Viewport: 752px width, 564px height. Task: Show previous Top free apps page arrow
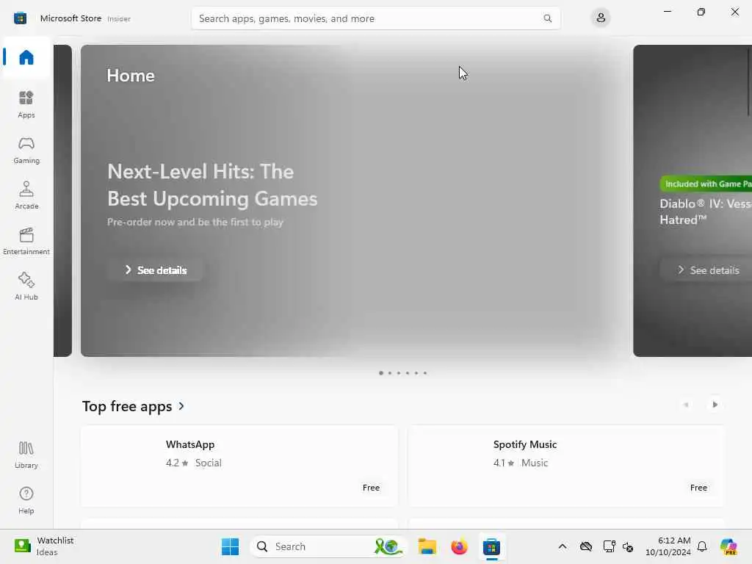pyautogui.click(x=687, y=405)
